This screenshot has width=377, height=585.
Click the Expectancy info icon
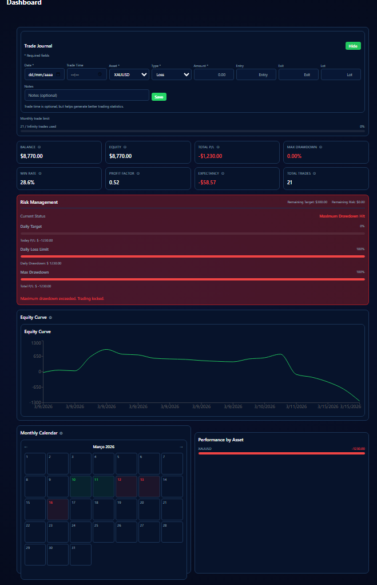pyautogui.click(x=222, y=173)
